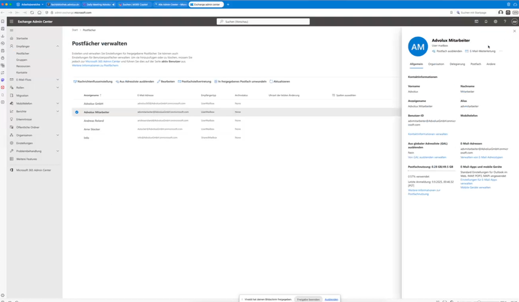Click the Kontaktinformationen verwalten link
Image resolution: width=519 pixels, height=302 pixels.
pos(428,134)
